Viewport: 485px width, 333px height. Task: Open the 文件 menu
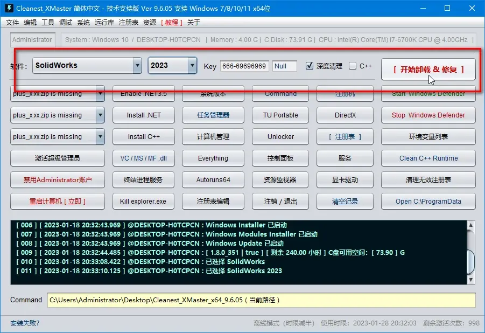[12, 22]
